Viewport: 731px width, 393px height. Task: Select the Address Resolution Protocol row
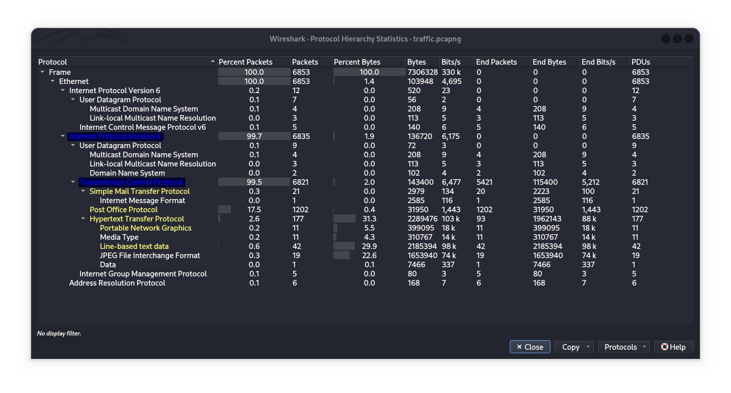tap(117, 283)
